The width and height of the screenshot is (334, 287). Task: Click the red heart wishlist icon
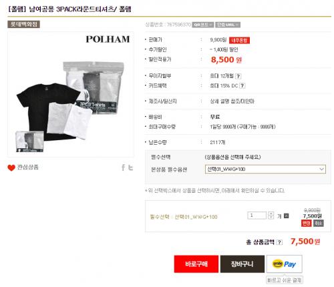click(11, 168)
